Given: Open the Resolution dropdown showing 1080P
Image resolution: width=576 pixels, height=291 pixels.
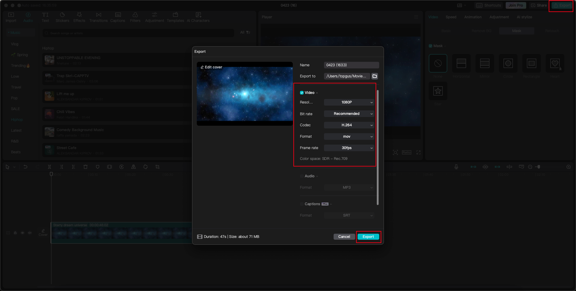Looking at the screenshot, I should point(349,102).
